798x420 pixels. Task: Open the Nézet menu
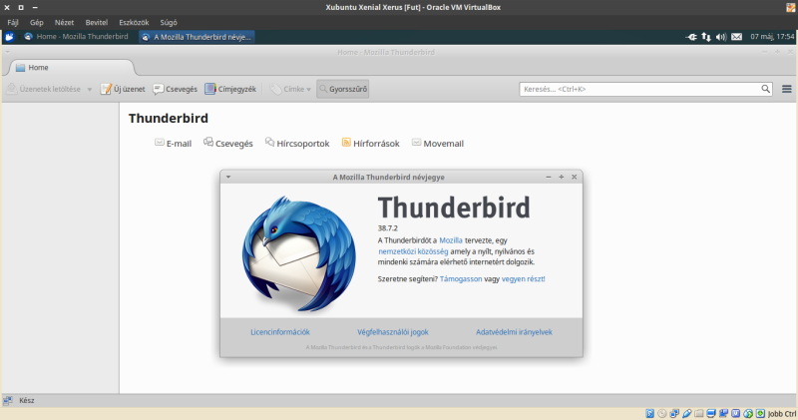(64, 22)
